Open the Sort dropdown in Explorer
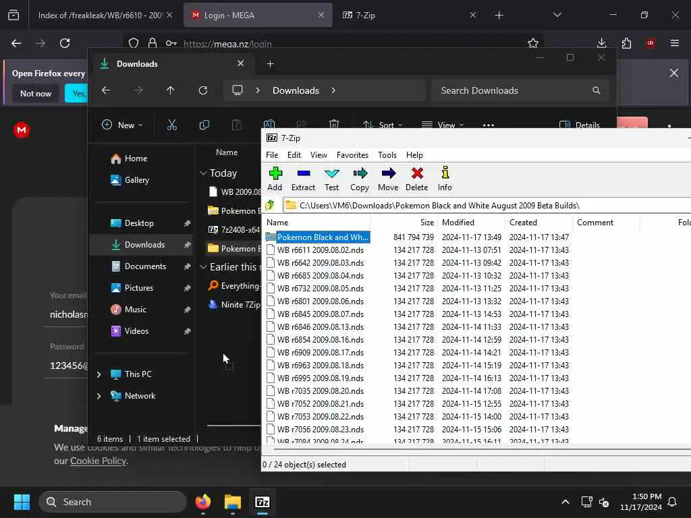Screen dimensions: 691x518 pyautogui.click(x=383, y=125)
